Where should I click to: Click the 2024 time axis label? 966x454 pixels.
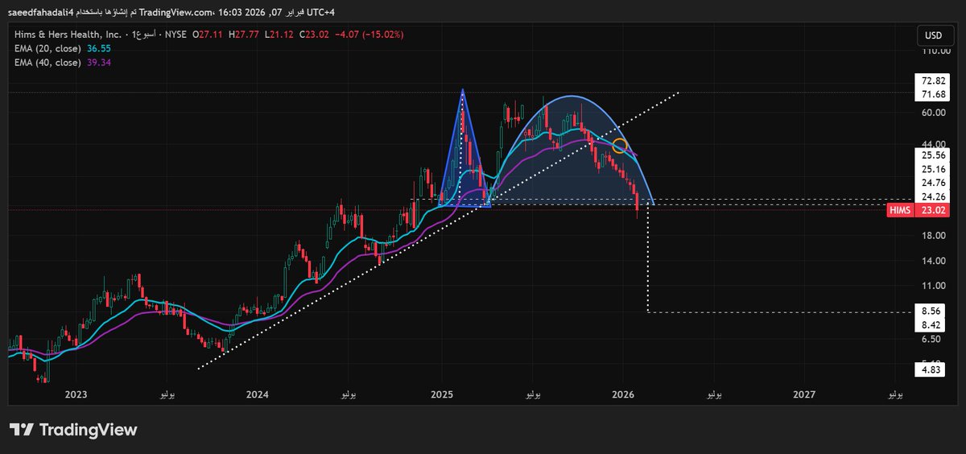[258, 394]
